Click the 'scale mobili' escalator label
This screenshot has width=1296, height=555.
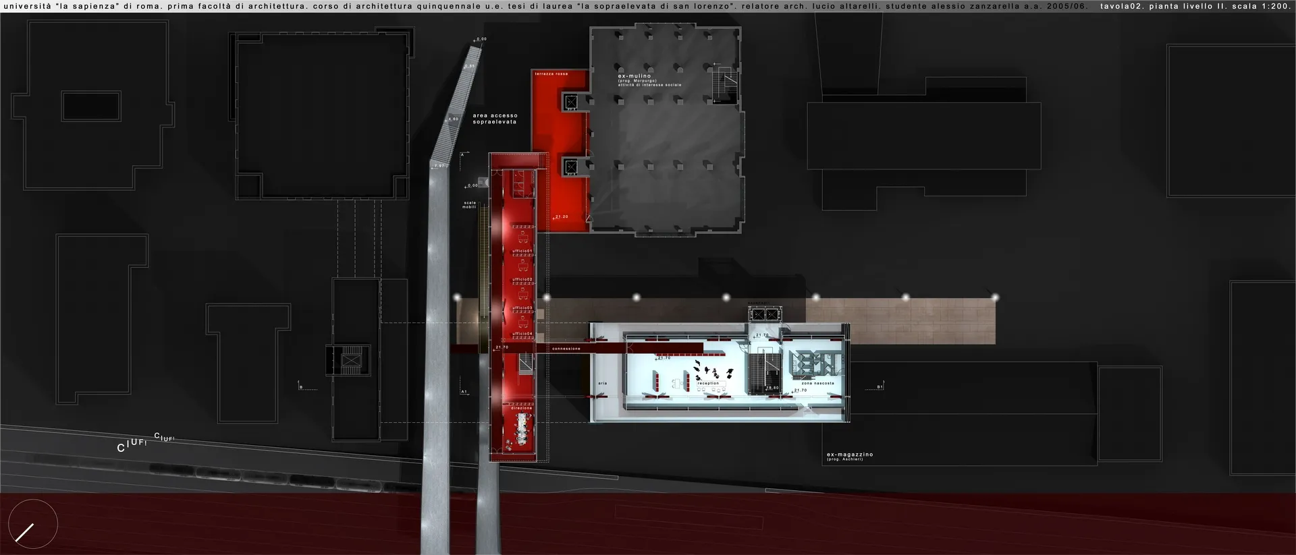(x=470, y=204)
